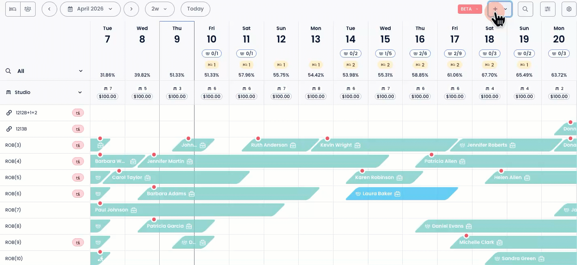Click the Today button
The width and height of the screenshot is (577, 265).
click(x=195, y=9)
